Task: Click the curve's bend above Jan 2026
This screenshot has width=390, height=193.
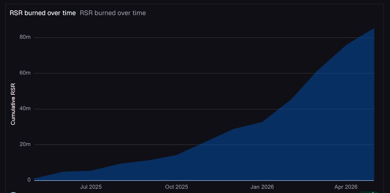Action: tap(262, 122)
